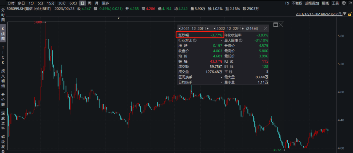
Task: Select the 分时 period tab
Action: (11, 3)
